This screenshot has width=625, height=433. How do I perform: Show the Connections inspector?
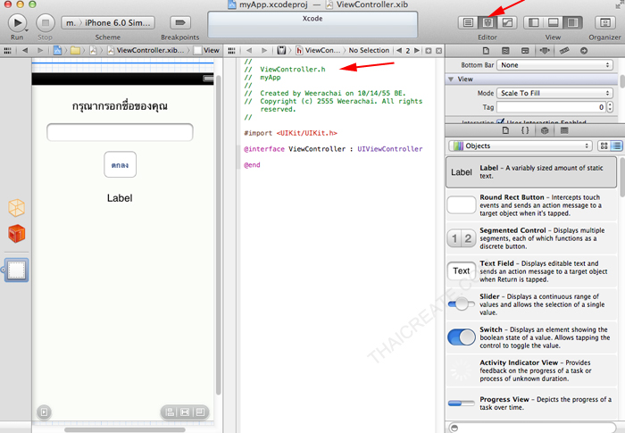584,51
